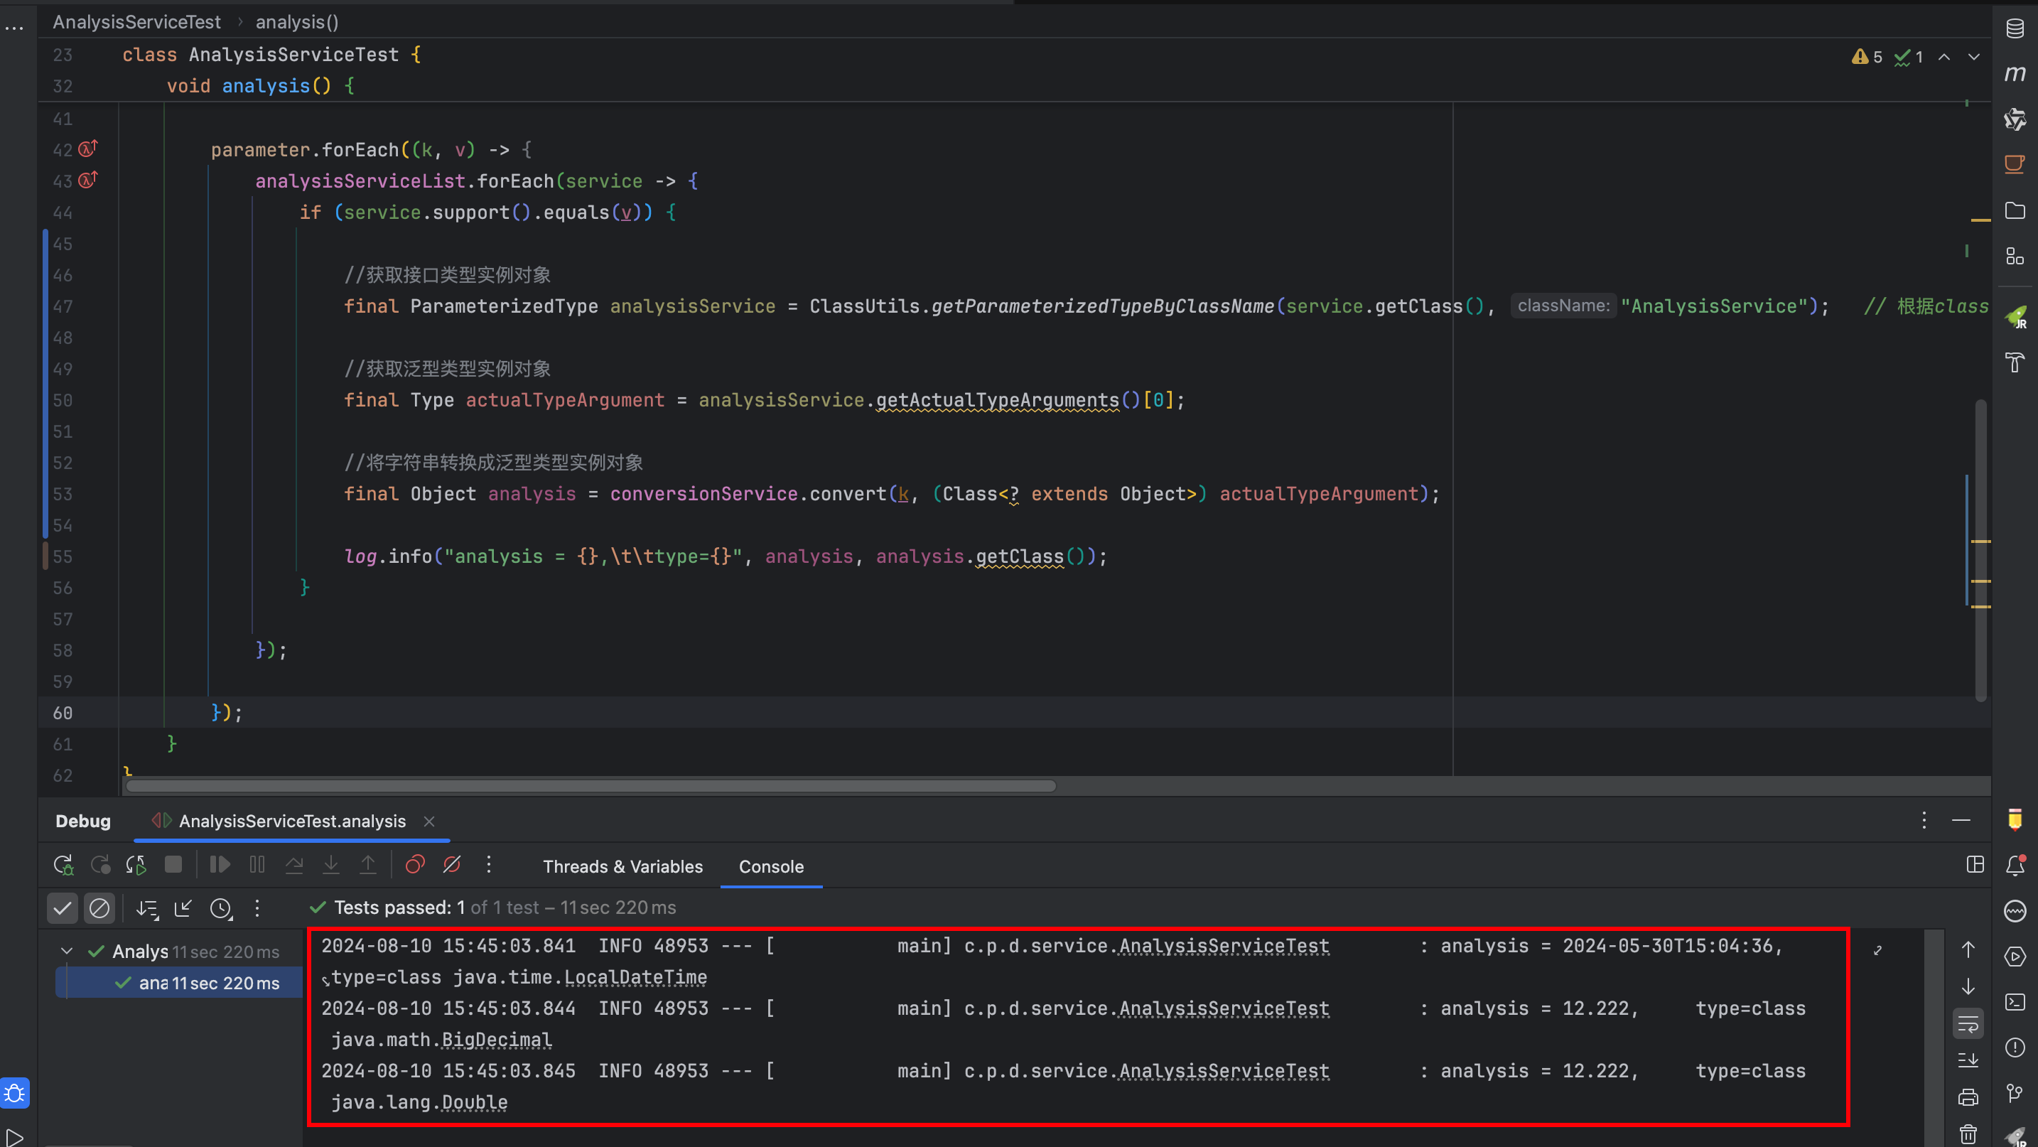Click the Rerun failed tests icon
The height and width of the screenshot is (1147, 2038).
[100, 866]
